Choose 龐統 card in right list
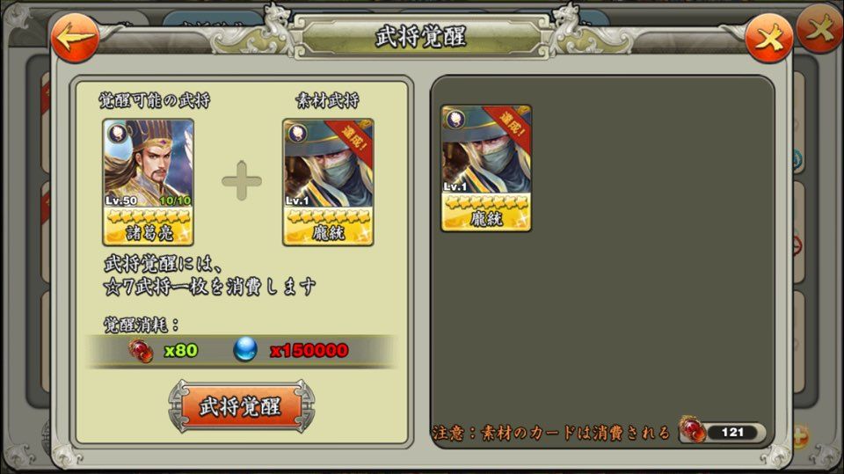 point(486,168)
